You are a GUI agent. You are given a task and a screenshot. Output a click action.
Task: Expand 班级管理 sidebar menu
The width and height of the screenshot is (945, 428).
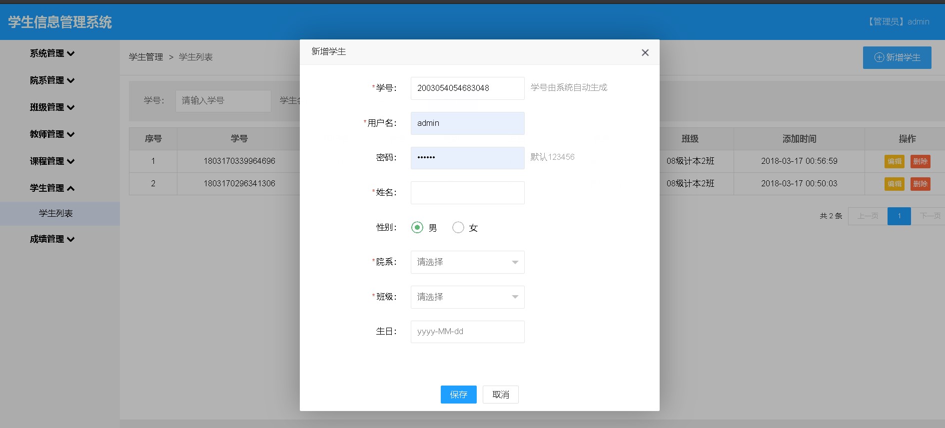pos(52,107)
